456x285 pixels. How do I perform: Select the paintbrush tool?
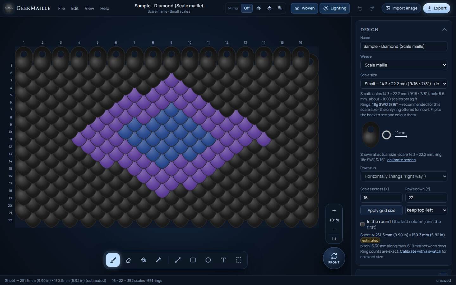point(113,260)
